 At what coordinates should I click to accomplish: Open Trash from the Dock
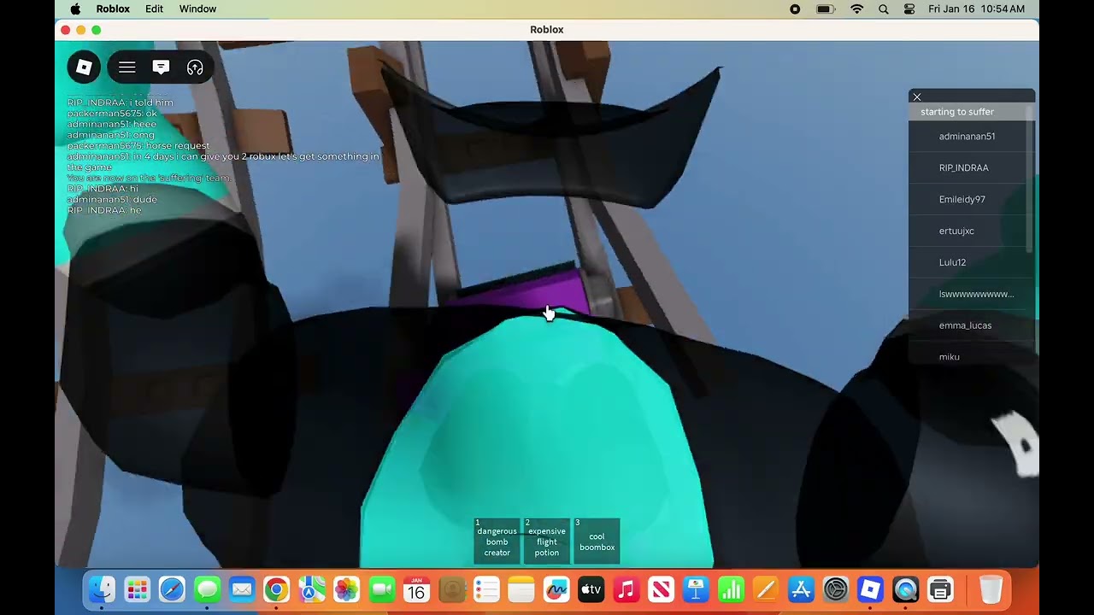(x=991, y=589)
